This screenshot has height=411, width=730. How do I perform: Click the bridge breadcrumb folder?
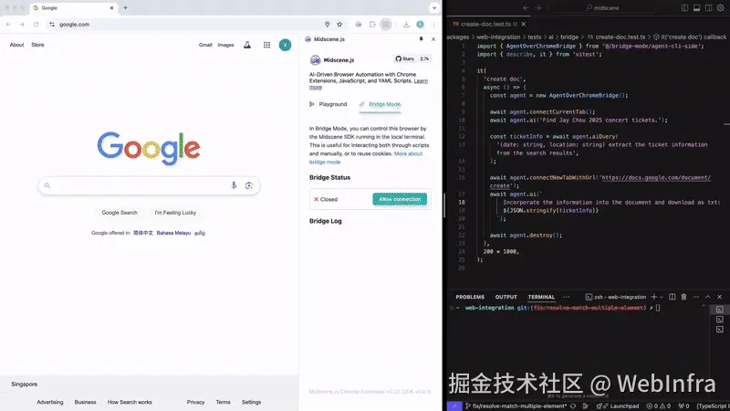[x=569, y=37]
